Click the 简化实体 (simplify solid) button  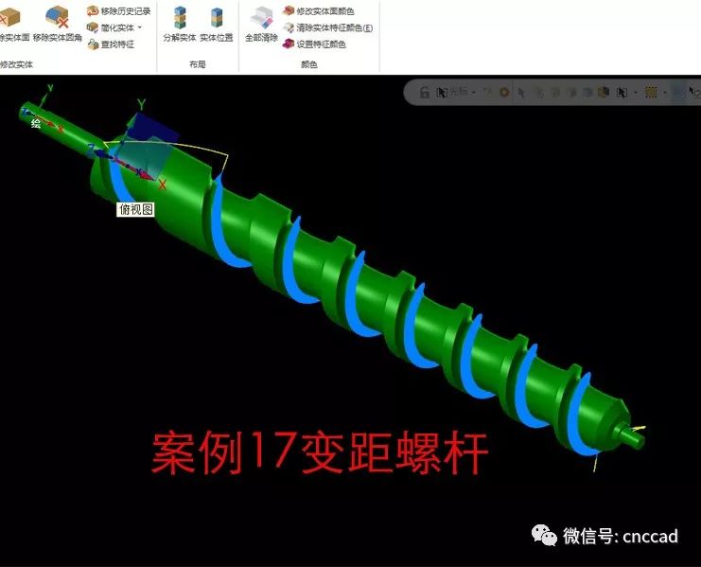111,27
